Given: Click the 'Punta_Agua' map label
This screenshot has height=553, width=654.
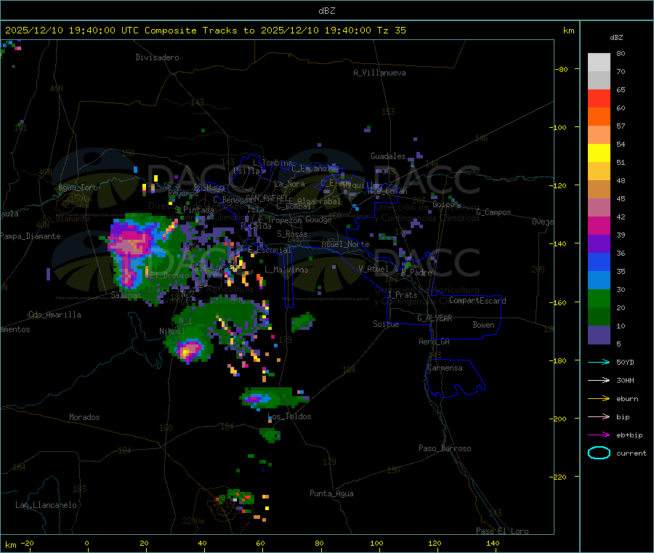Looking at the screenshot, I should pos(331,493).
